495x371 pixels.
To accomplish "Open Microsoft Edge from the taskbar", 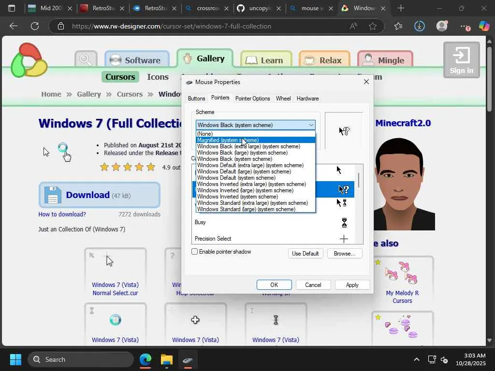I will pyautogui.click(x=146, y=359).
